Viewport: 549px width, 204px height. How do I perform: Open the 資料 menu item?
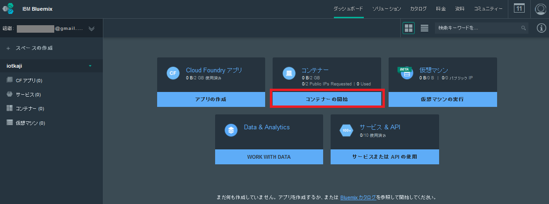460,9
